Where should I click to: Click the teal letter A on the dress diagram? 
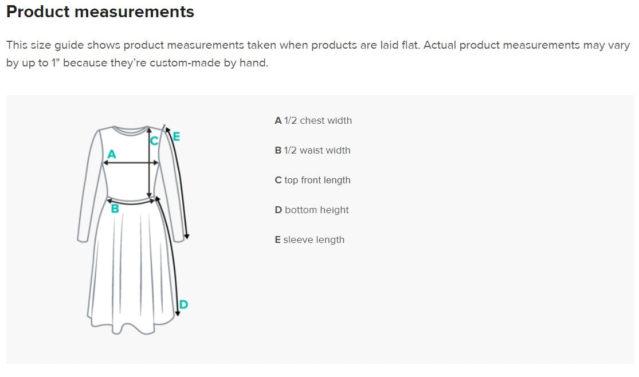[112, 154]
